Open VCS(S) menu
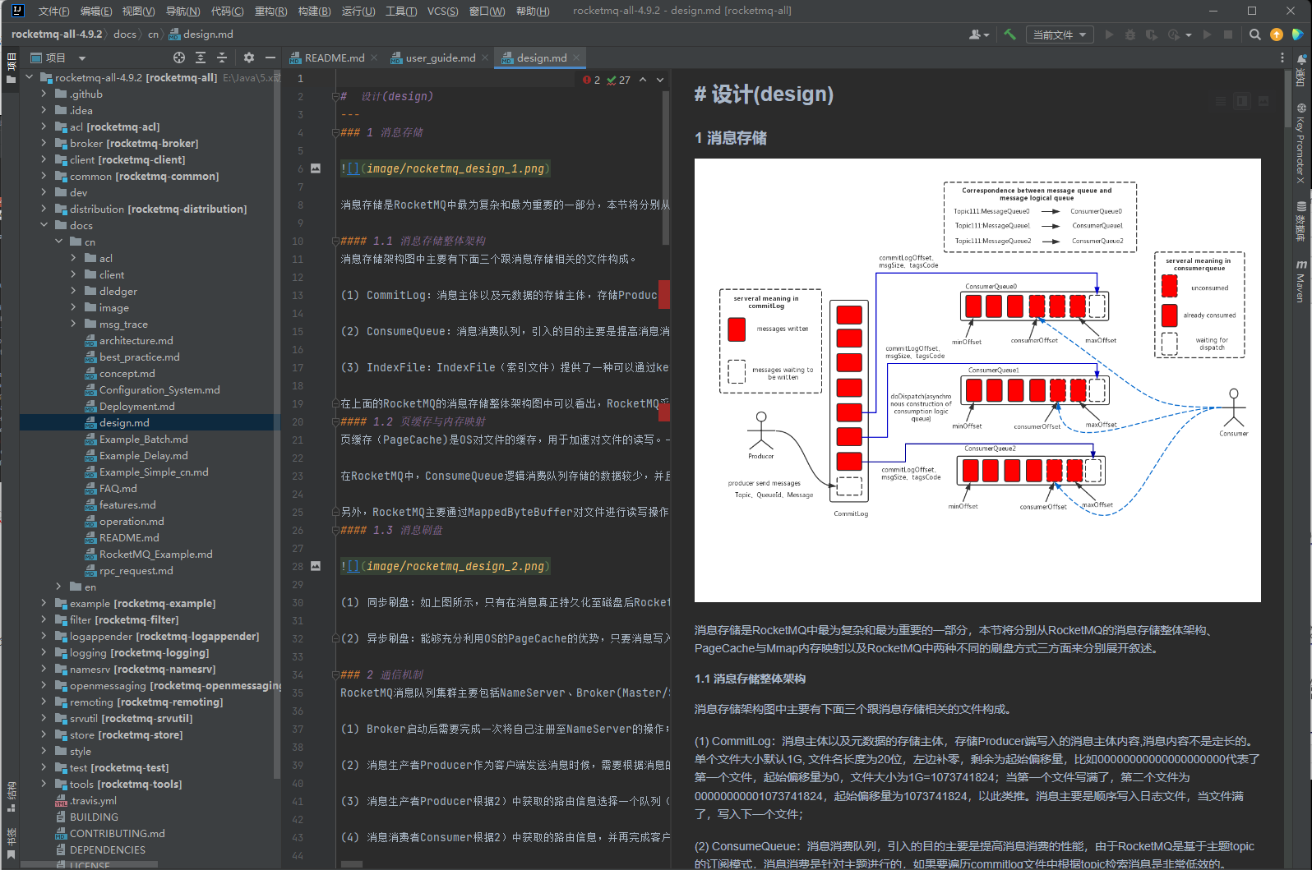1312x870 pixels. pos(442,11)
